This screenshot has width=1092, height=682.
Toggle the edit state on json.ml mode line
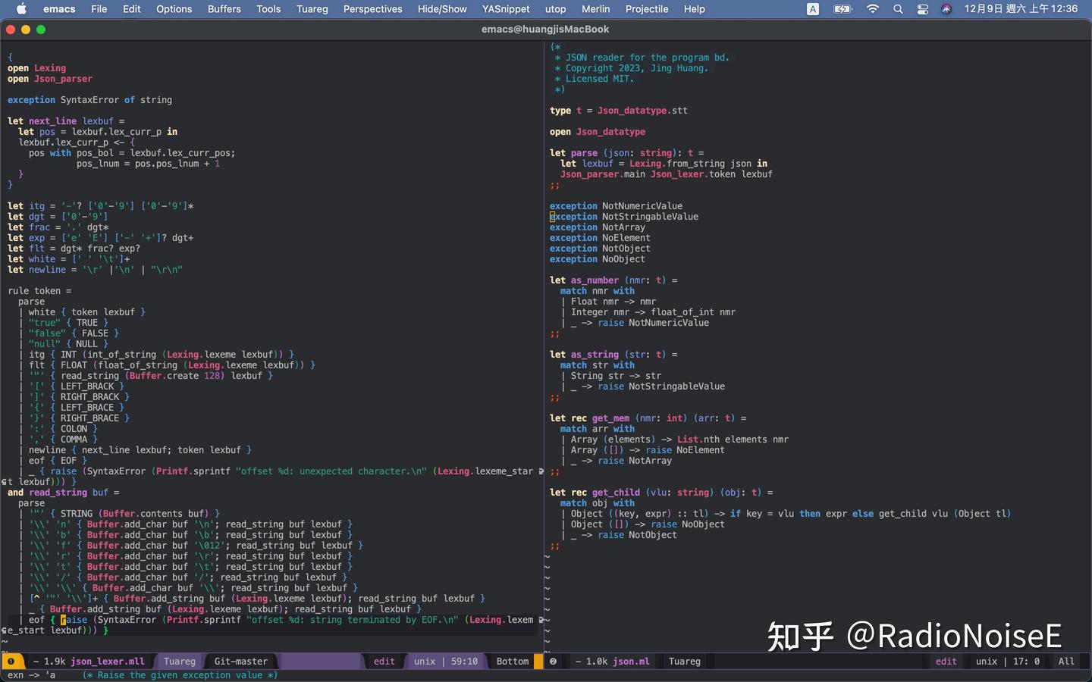[946, 662]
